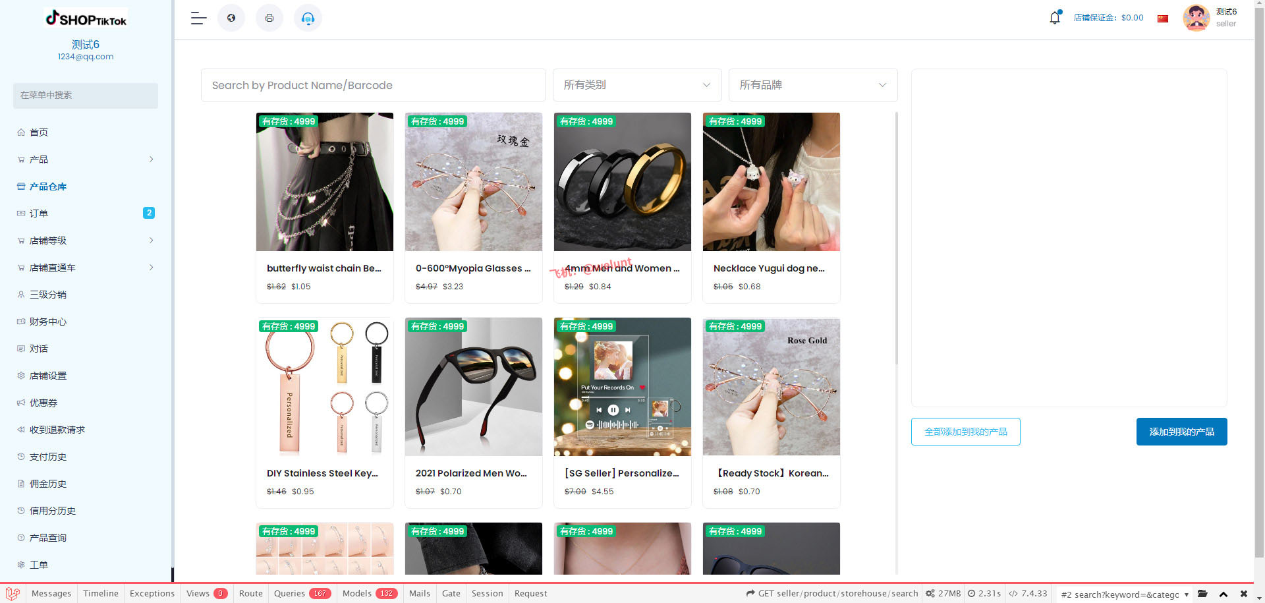The image size is (1265, 603).
Task: Open 三级分销 menu item
Action: [x=86, y=295]
